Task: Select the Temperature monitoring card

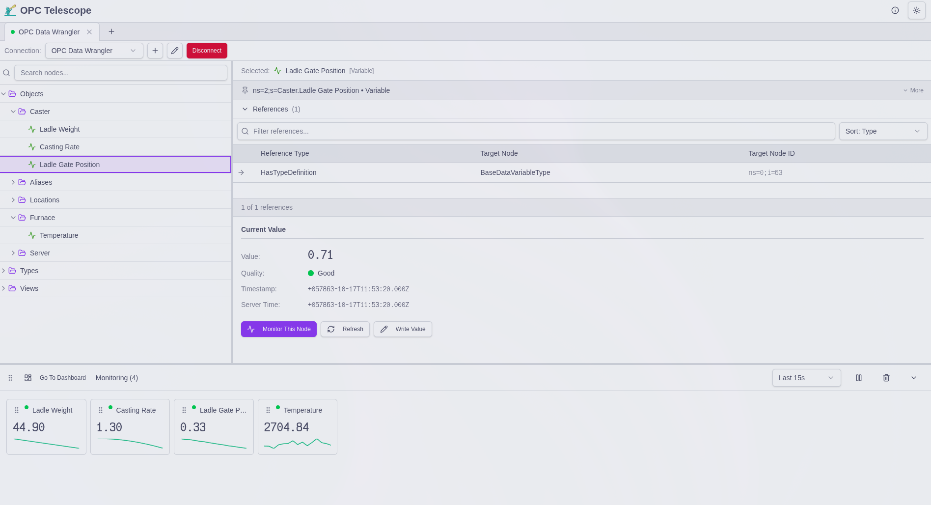Action: pos(297,426)
